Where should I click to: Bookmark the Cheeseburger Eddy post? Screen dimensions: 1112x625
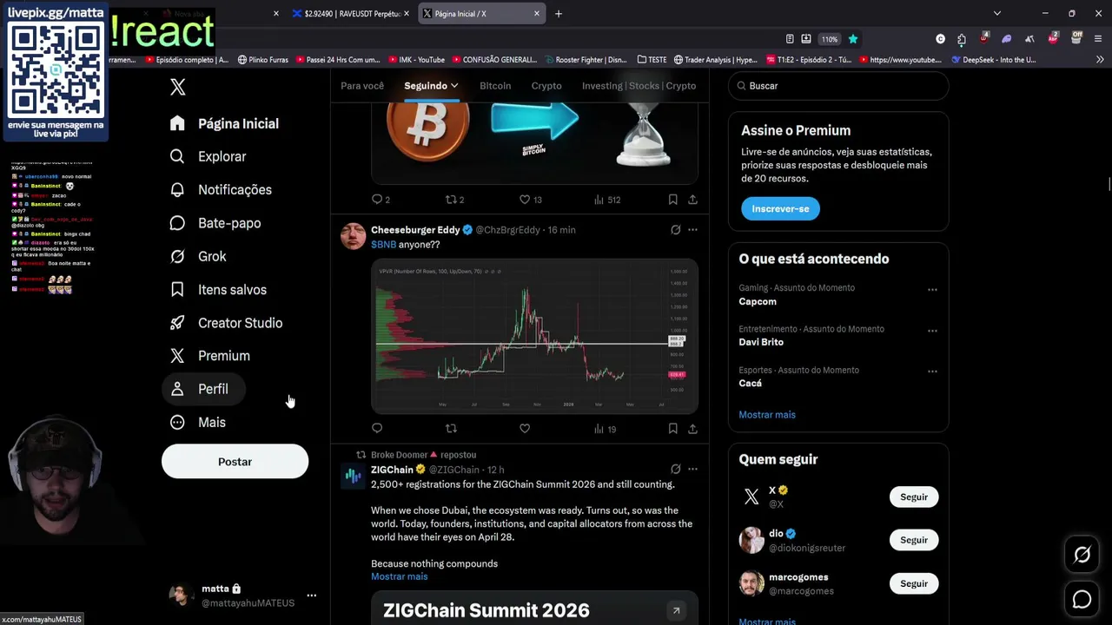point(672,428)
